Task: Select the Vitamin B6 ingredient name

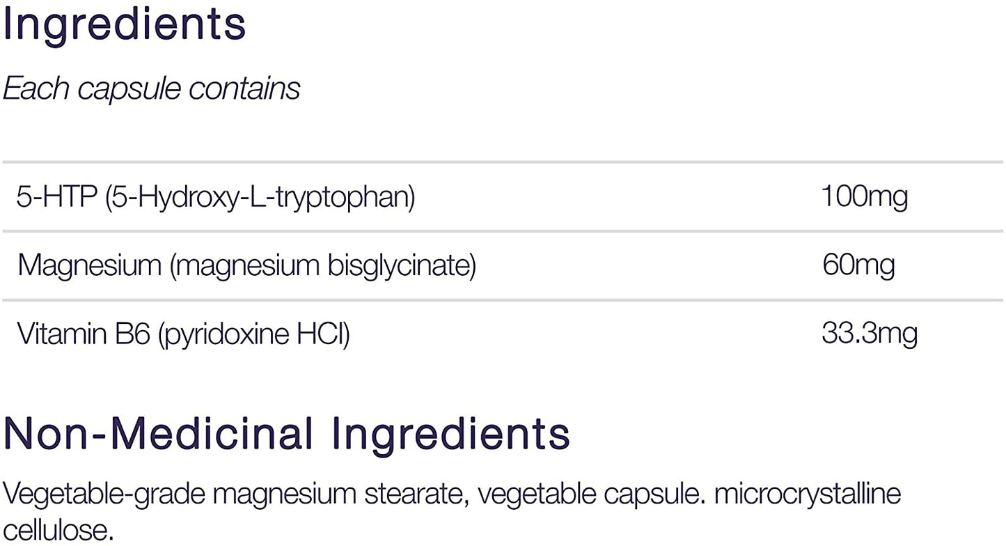Action: coord(82,334)
